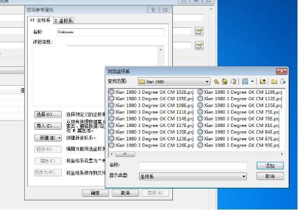Viewport: 298px width, 210px height.
Task: Click 取消 in the browse coordinate system dialog
Action: pyautogui.click(x=270, y=176)
